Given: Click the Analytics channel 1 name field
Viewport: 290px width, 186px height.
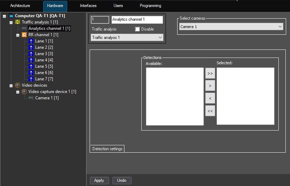Looking at the screenshot, I should [137, 20].
